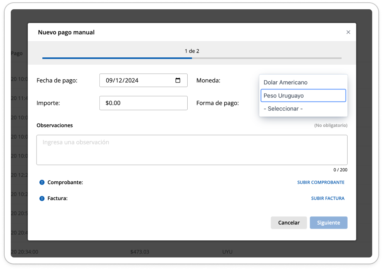Screen dimensions: 383x270
Task: Click the Comprobante info icon
Action: pos(42,182)
